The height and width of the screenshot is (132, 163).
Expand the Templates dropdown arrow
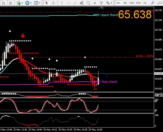(40, 3)
